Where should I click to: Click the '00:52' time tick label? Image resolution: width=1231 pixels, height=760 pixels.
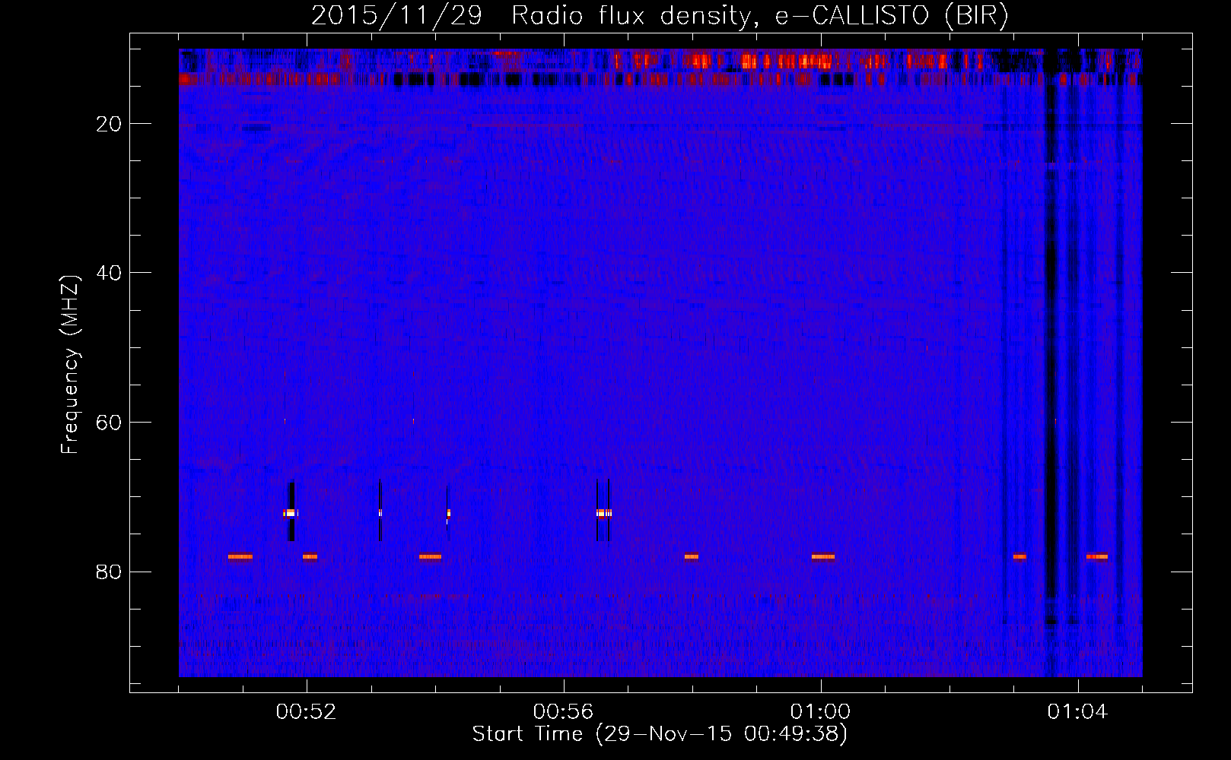pos(307,712)
